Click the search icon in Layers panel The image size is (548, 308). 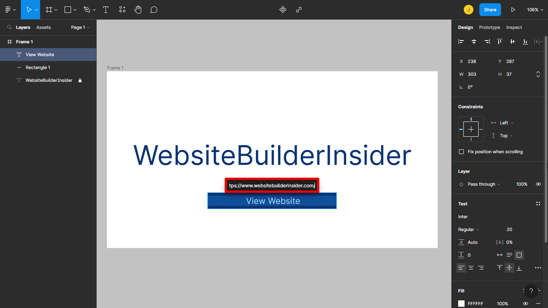[10, 27]
